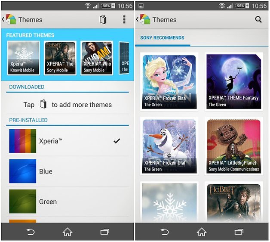
Task: Tap the Green theme color thumbnail
Action: [x=22, y=201]
